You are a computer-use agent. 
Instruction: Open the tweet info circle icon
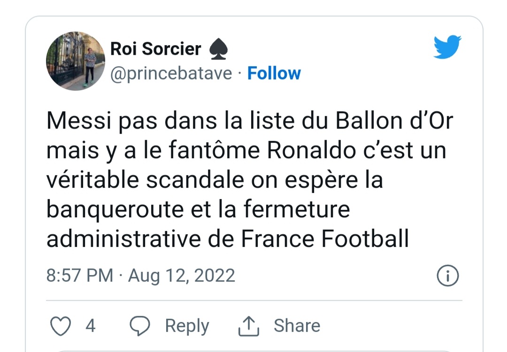[x=448, y=275]
